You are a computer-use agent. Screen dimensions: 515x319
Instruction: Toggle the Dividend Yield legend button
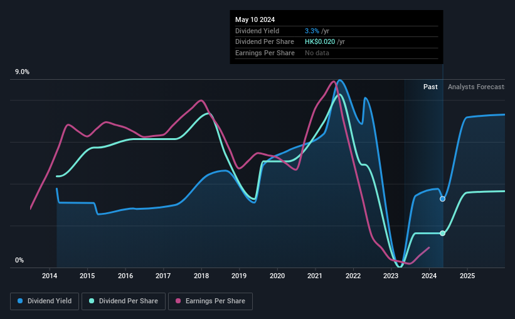[45, 301]
